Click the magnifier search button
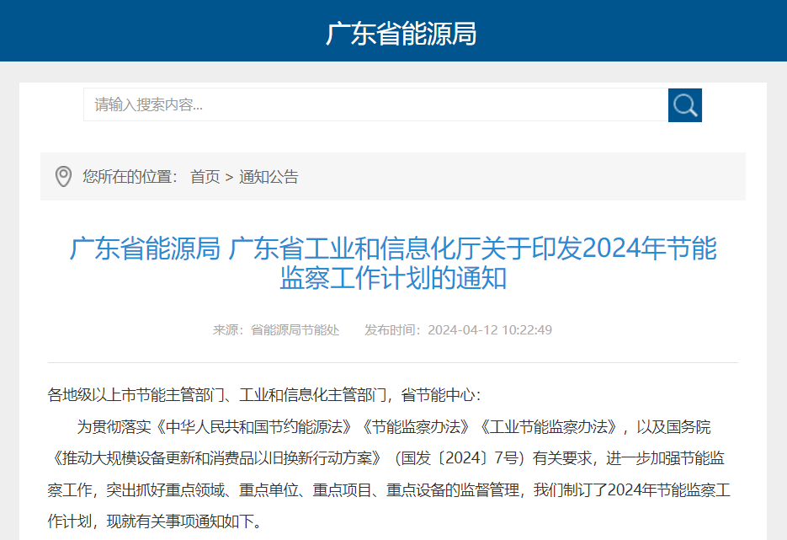Image resolution: width=787 pixels, height=540 pixels. tap(684, 105)
